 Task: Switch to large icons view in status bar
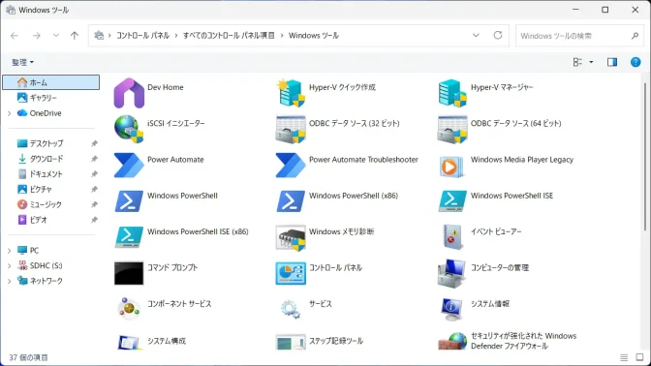[639, 357]
